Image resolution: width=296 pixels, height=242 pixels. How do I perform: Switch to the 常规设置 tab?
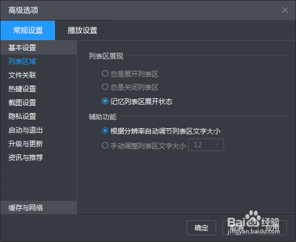pos(27,30)
